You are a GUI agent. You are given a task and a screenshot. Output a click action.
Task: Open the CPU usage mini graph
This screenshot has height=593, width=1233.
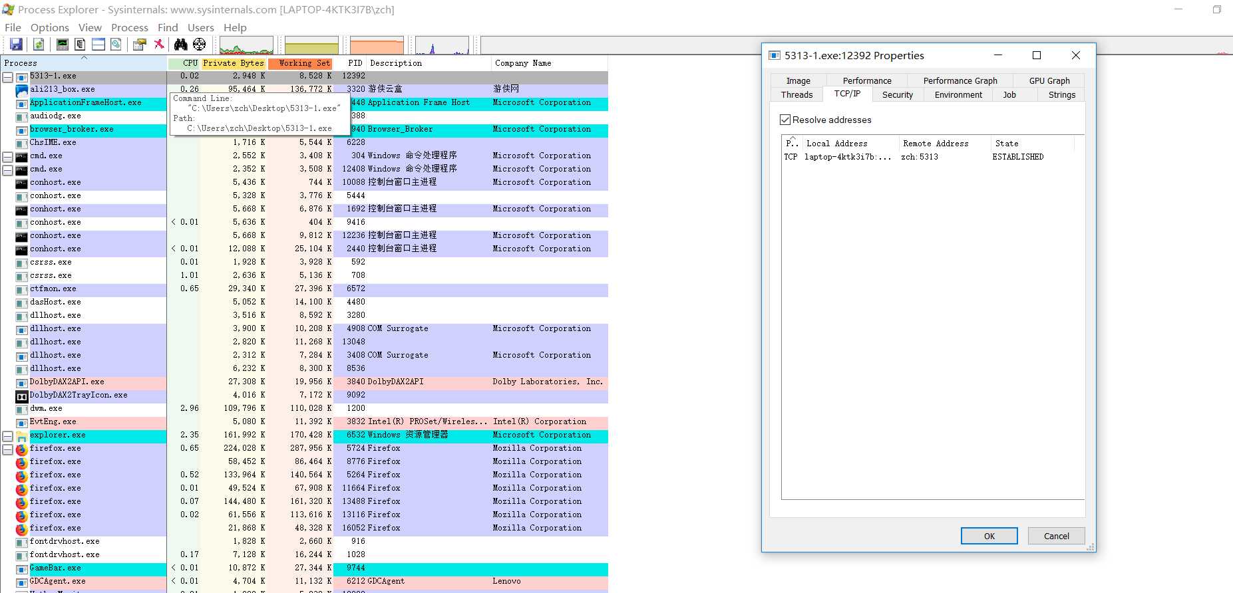(246, 45)
